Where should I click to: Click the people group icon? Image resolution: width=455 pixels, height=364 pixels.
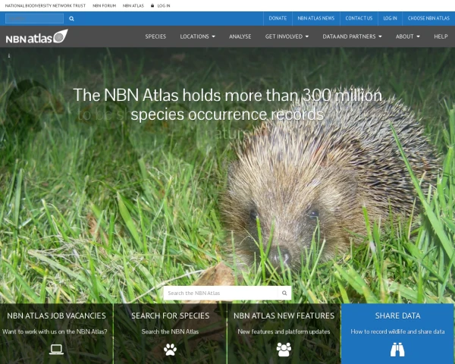(284, 350)
